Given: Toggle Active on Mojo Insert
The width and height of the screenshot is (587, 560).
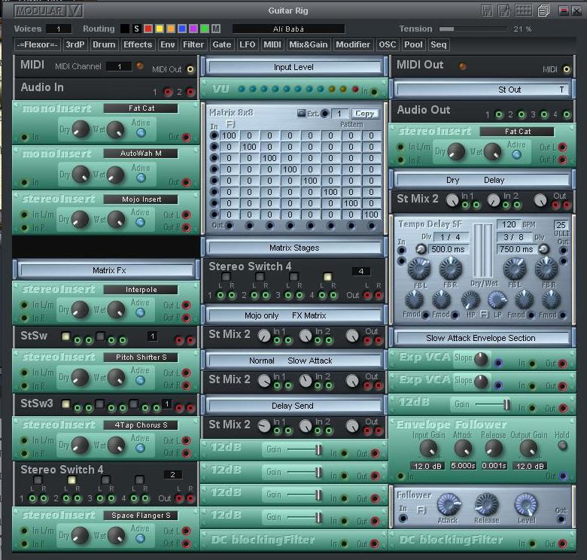Looking at the screenshot, I should [141, 222].
